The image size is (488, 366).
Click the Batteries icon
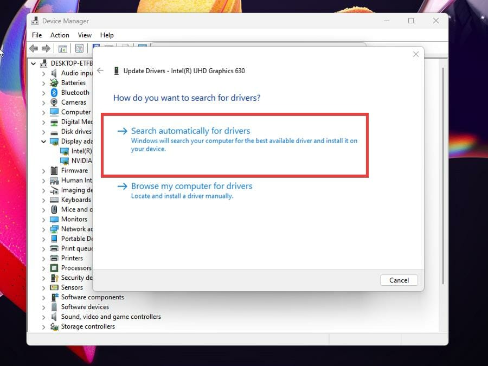tap(54, 83)
